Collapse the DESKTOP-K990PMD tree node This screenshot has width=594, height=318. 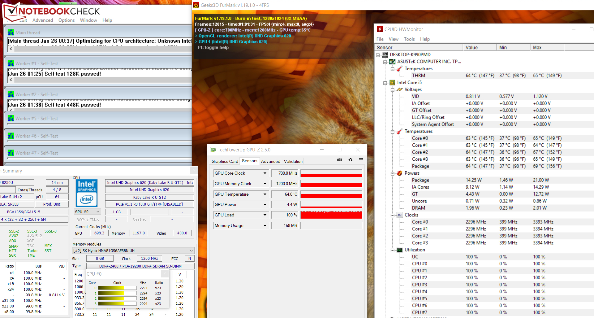pyautogui.click(x=378, y=55)
